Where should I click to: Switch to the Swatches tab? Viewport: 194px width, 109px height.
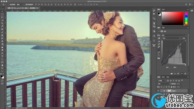[x=163, y=10]
